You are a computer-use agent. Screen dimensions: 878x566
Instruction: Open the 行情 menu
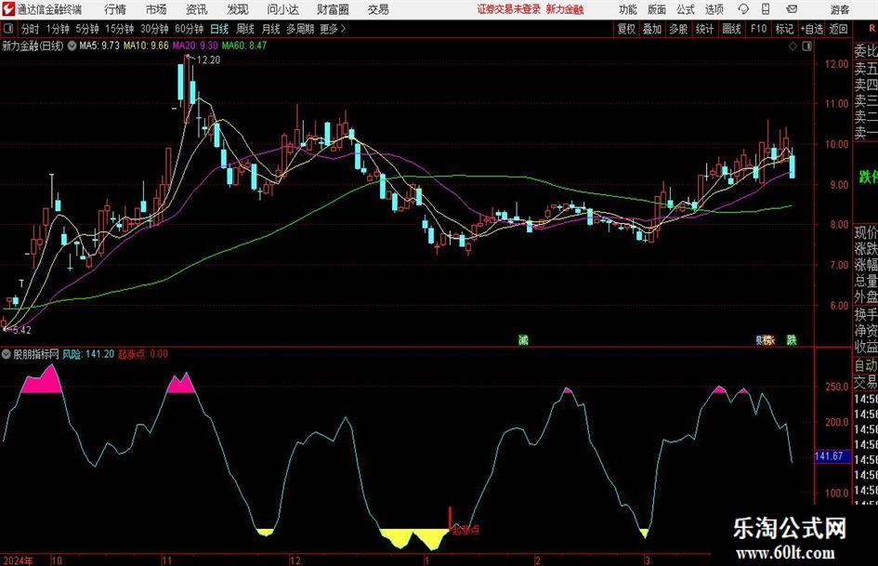point(115,9)
